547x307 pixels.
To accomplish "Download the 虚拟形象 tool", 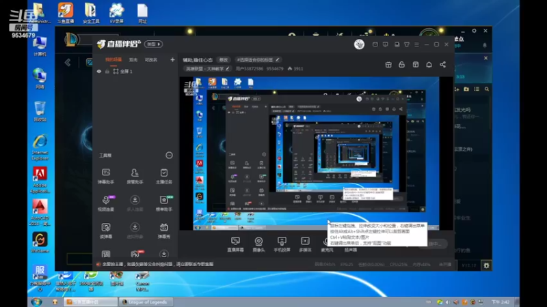I will (x=135, y=231).
